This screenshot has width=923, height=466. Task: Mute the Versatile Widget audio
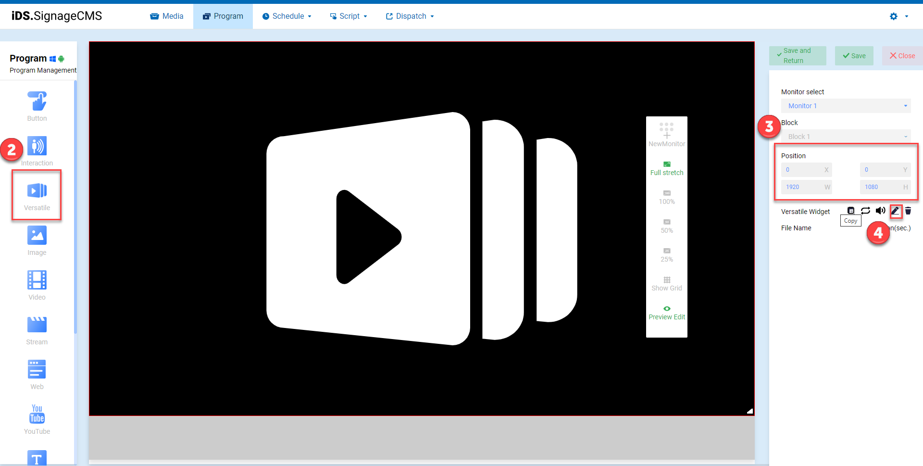point(880,211)
